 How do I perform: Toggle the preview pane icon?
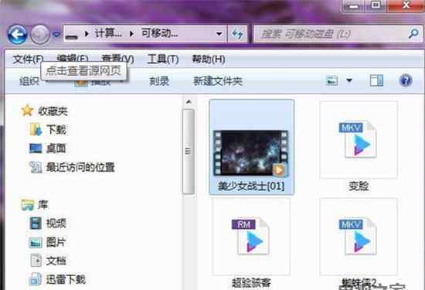tap(376, 80)
